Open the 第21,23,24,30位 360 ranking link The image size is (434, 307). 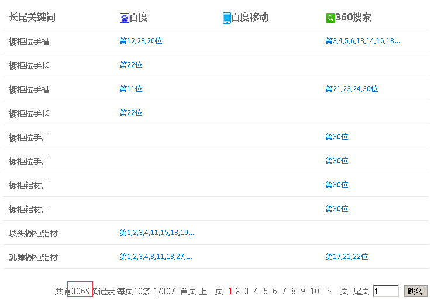point(352,89)
